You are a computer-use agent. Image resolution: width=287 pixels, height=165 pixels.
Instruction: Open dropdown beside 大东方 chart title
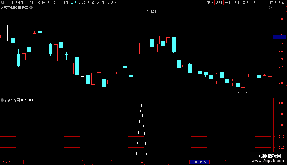point(31,8)
